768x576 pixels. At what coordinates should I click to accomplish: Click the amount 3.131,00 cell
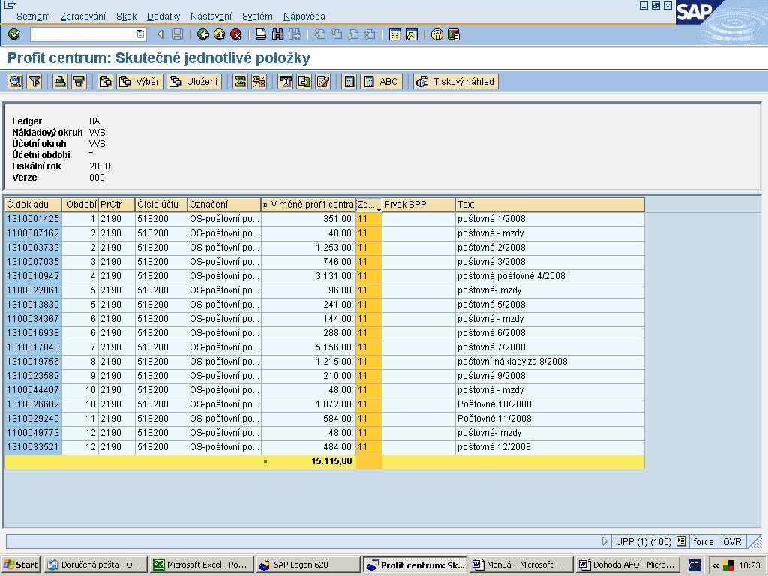pos(308,276)
